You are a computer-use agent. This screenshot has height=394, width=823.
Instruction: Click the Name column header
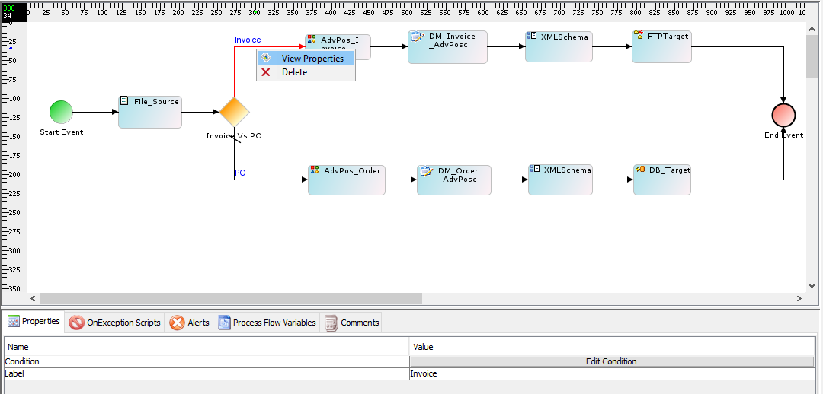207,347
